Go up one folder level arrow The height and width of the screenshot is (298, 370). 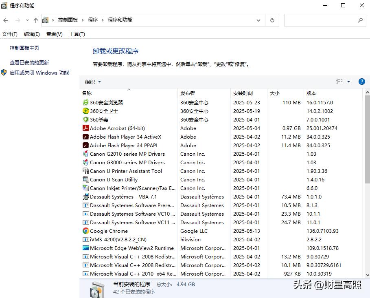point(36,20)
